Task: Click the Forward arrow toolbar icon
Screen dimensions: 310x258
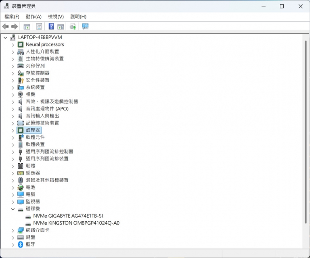Action: [x=15, y=27]
